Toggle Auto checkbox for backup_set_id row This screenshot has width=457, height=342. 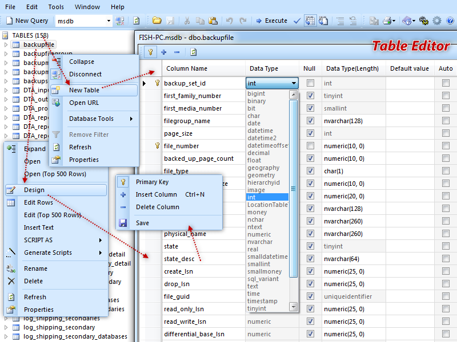coord(446,83)
